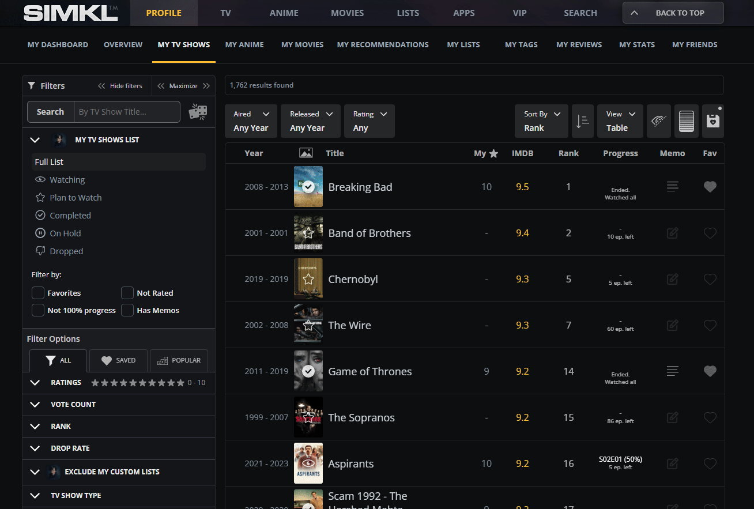Click the TV show title search field
The height and width of the screenshot is (509, 754).
pos(127,112)
